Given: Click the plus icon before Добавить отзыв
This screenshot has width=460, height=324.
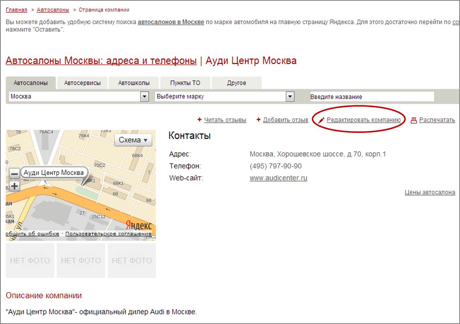Looking at the screenshot, I should pos(259,120).
